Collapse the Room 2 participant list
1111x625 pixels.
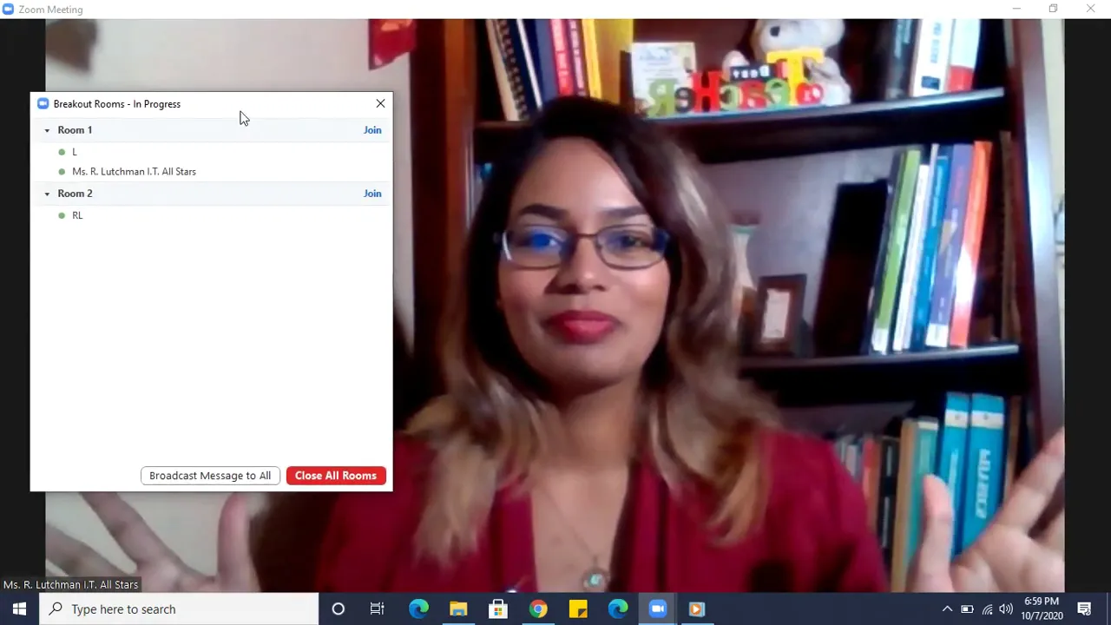47,194
